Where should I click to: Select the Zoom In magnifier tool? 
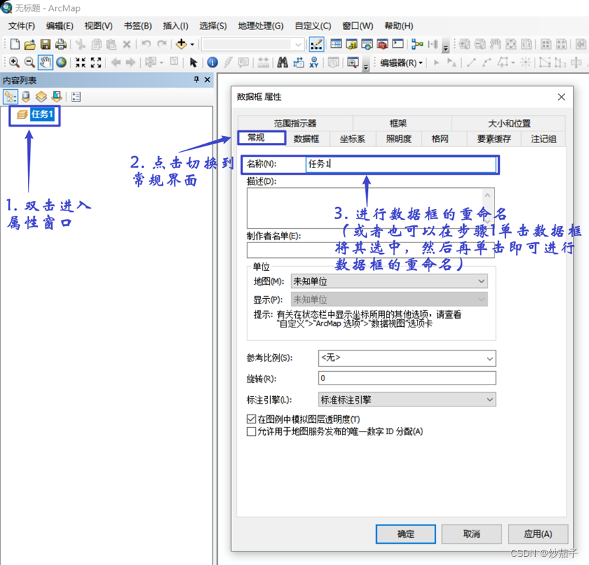tap(14, 63)
